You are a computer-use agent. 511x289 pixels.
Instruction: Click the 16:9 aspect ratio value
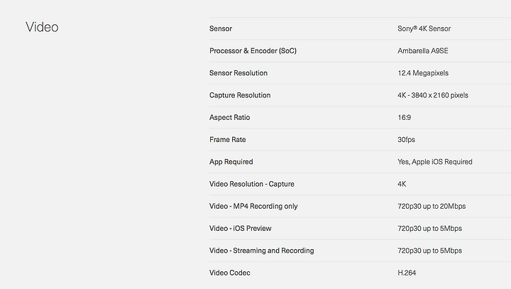tap(404, 117)
